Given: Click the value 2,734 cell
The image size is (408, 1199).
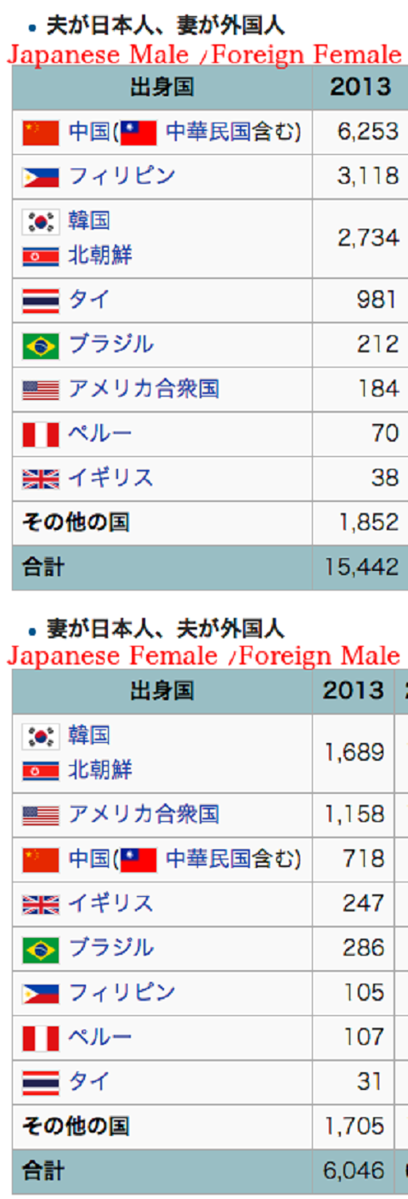Looking at the screenshot, I should point(360,238).
